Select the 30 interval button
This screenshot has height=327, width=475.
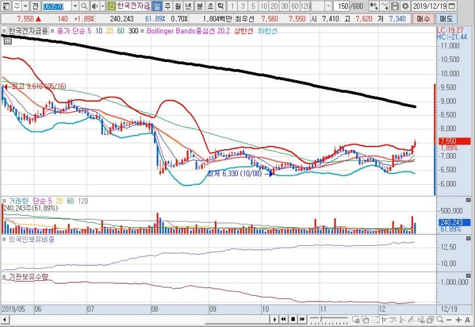point(284,6)
